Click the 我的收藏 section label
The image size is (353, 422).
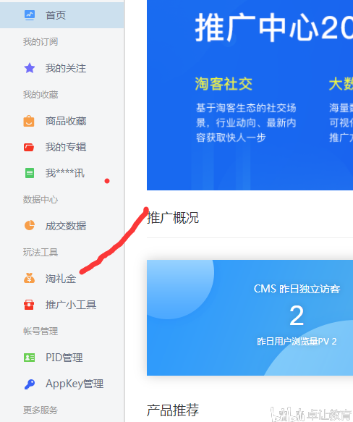point(41,95)
